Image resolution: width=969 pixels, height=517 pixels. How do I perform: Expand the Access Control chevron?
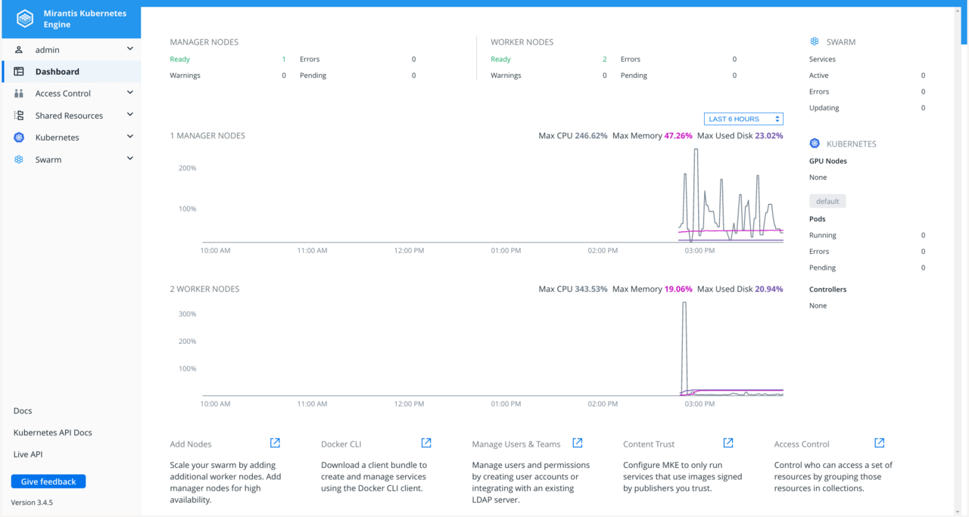[130, 93]
